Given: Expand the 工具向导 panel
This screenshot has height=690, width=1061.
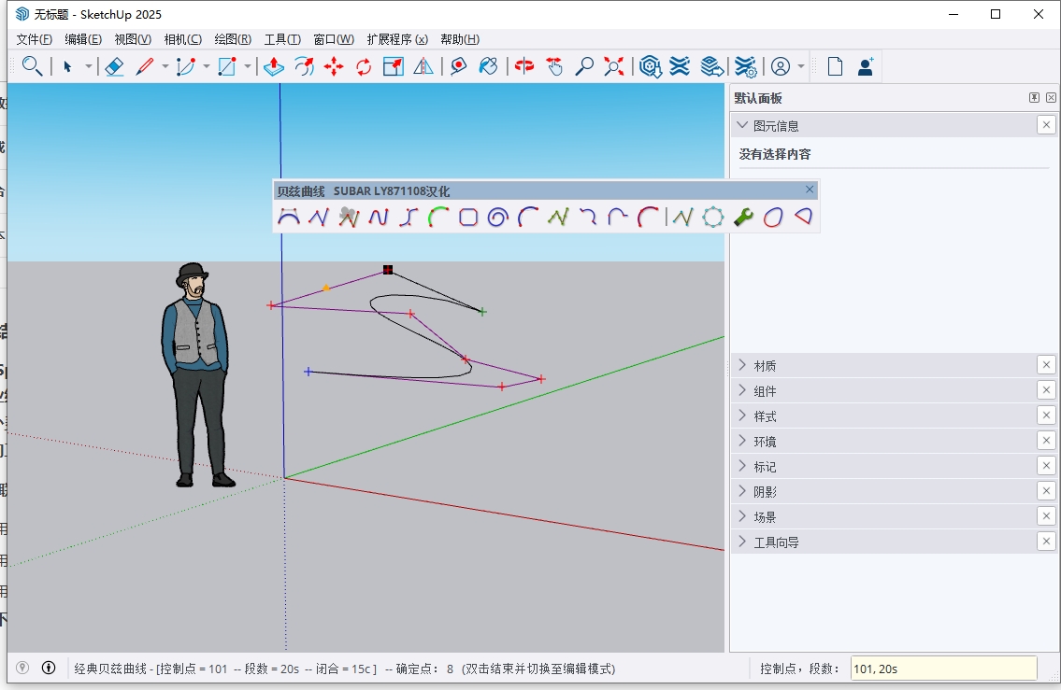Looking at the screenshot, I should coord(742,542).
